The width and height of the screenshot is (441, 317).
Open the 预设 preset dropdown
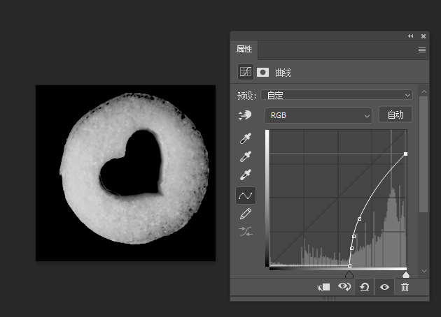[337, 95]
